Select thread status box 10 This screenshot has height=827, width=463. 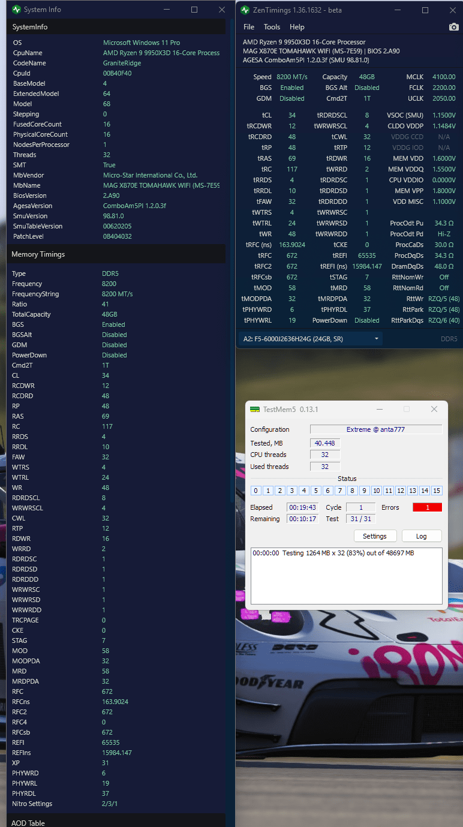tap(377, 491)
